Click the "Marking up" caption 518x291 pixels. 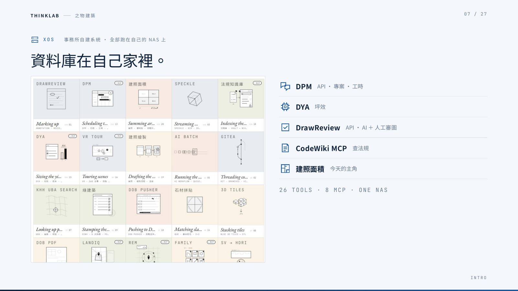(x=47, y=124)
